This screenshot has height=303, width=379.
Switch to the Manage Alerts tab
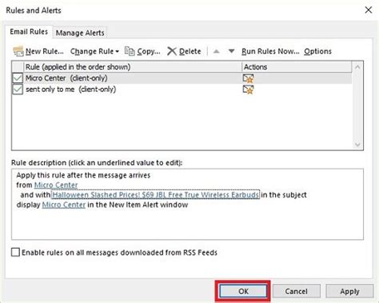point(80,33)
